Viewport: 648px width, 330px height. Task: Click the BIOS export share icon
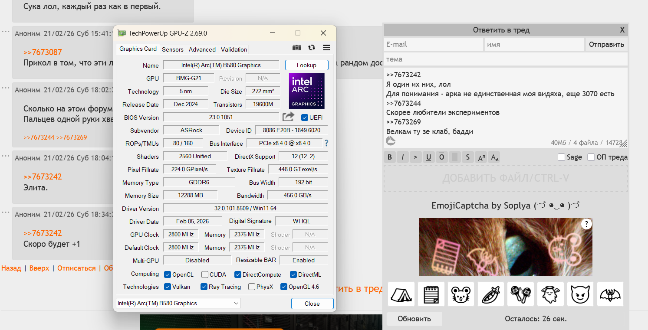coord(288,117)
